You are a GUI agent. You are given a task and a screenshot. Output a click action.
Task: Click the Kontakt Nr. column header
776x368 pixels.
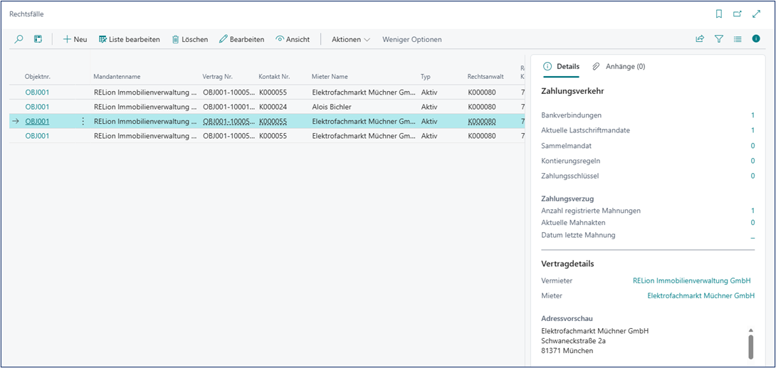click(274, 77)
